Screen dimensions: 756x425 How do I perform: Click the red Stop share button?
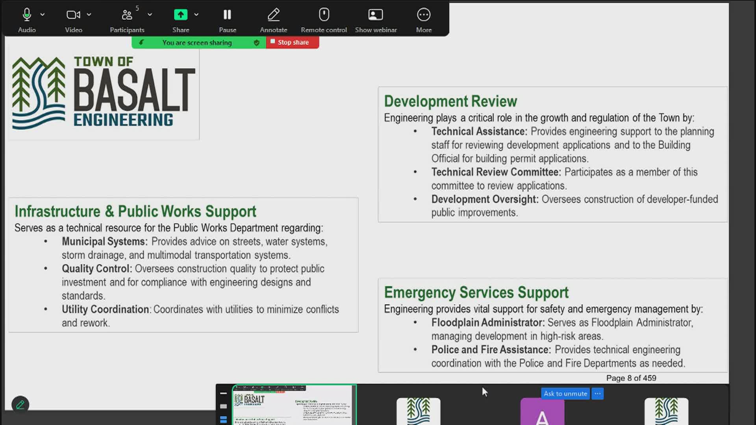tap(293, 42)
